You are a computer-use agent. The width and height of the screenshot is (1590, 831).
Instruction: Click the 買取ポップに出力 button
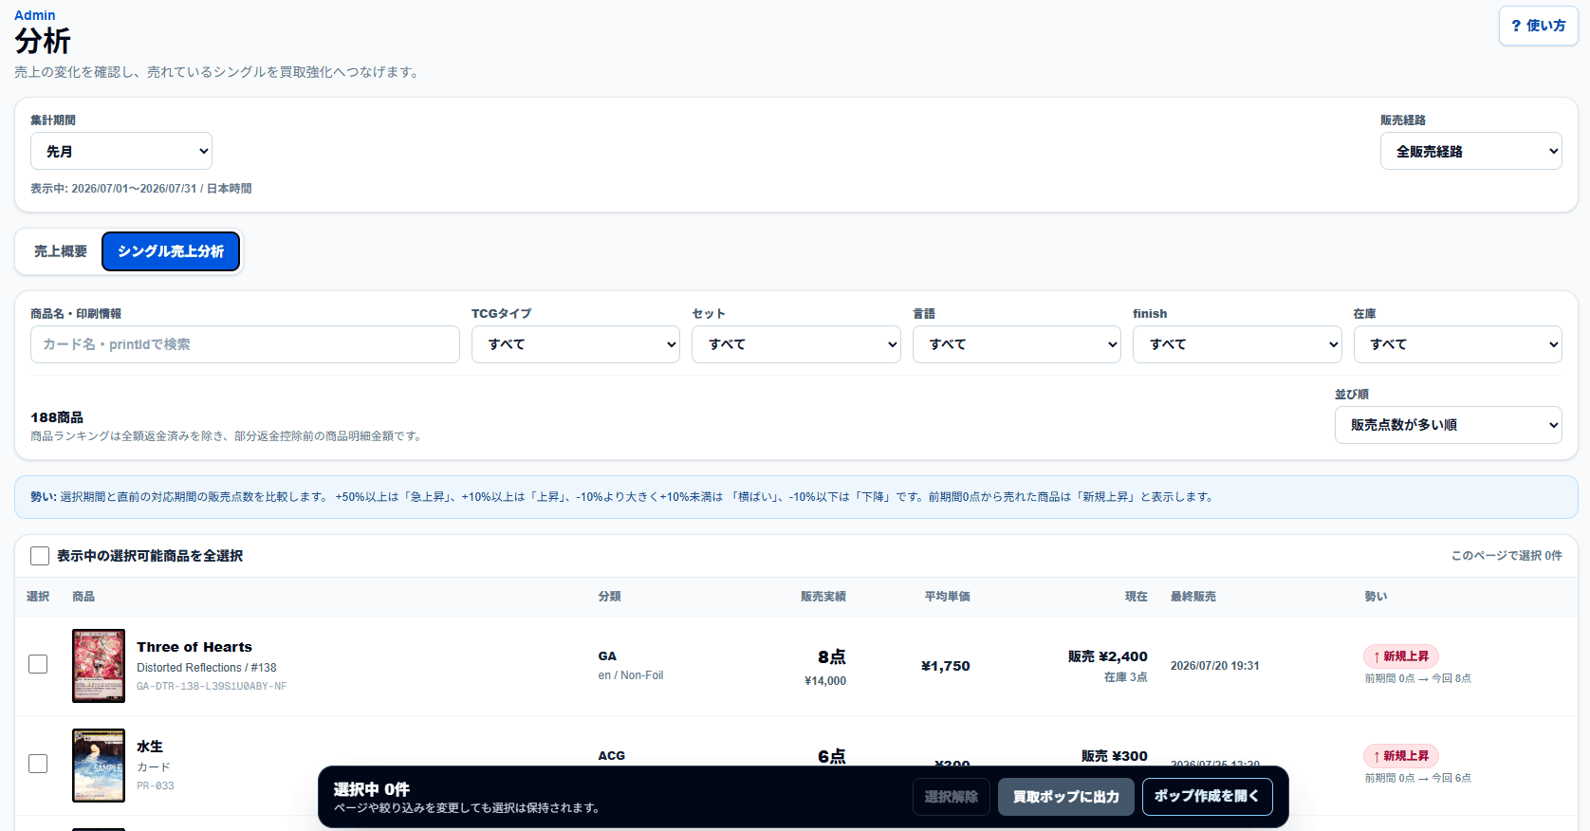(1066, 797)
